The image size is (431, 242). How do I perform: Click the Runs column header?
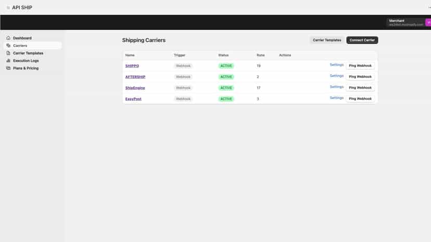tap(261, 55)
